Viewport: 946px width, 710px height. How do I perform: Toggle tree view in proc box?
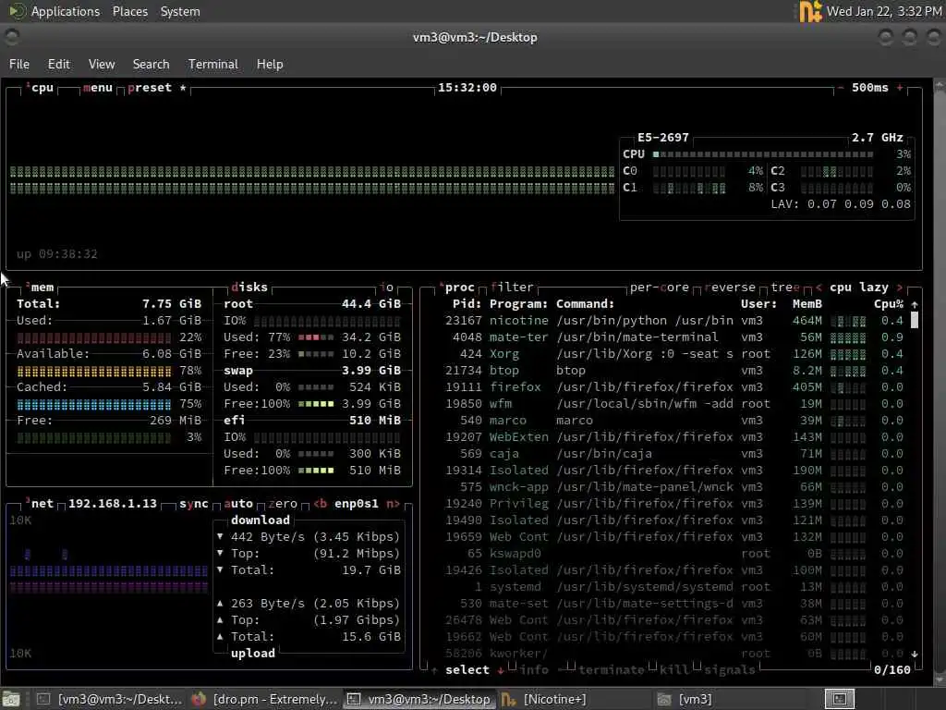(785, 288)
